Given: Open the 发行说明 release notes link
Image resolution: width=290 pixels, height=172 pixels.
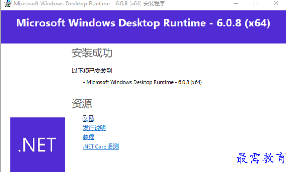Looking at the screenshot, I should coord(94,128).
